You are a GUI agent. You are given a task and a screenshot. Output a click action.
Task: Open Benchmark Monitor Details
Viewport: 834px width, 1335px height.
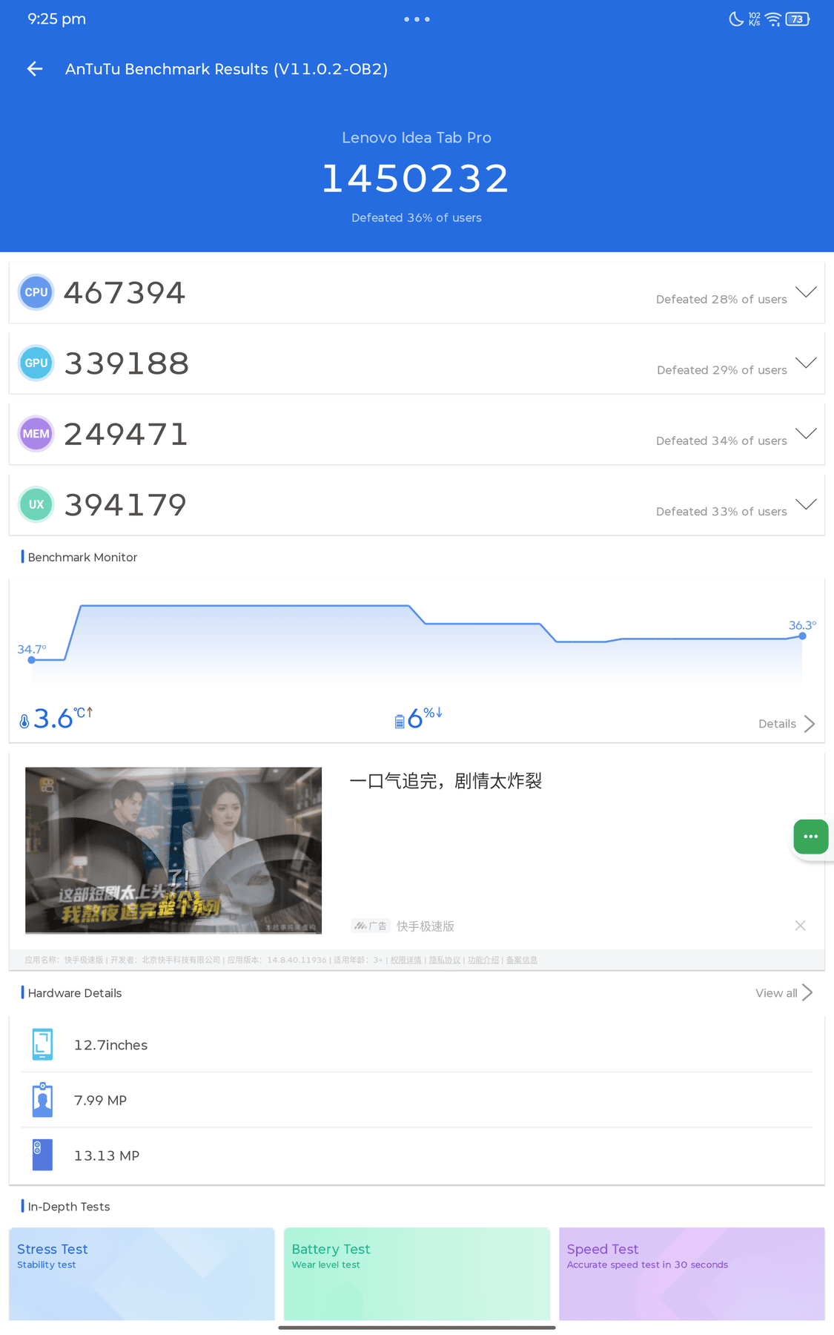[787, 724]
